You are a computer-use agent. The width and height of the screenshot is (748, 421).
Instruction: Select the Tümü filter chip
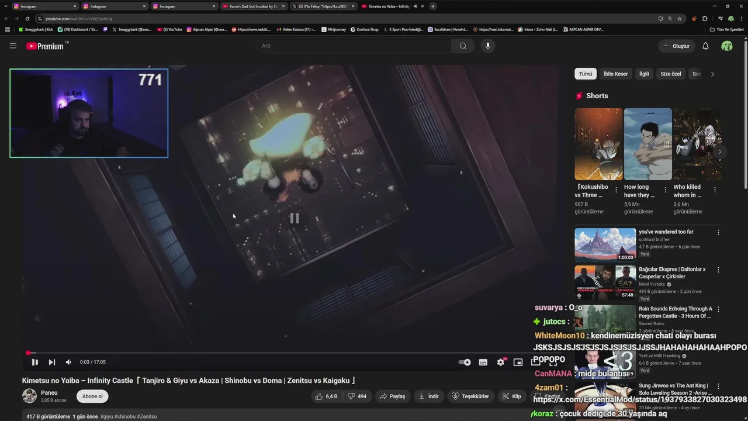click(x=586, y=74)
